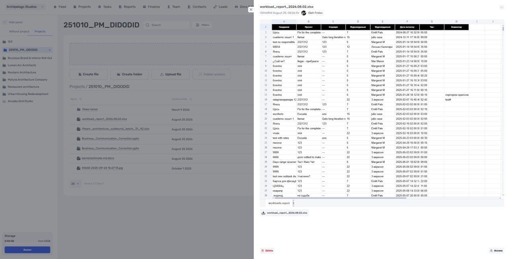Click the download icon for workload_report_2026.08.02.xlsx
The width and height of the screenshot is (509, 259).
(x=263, y=213)
